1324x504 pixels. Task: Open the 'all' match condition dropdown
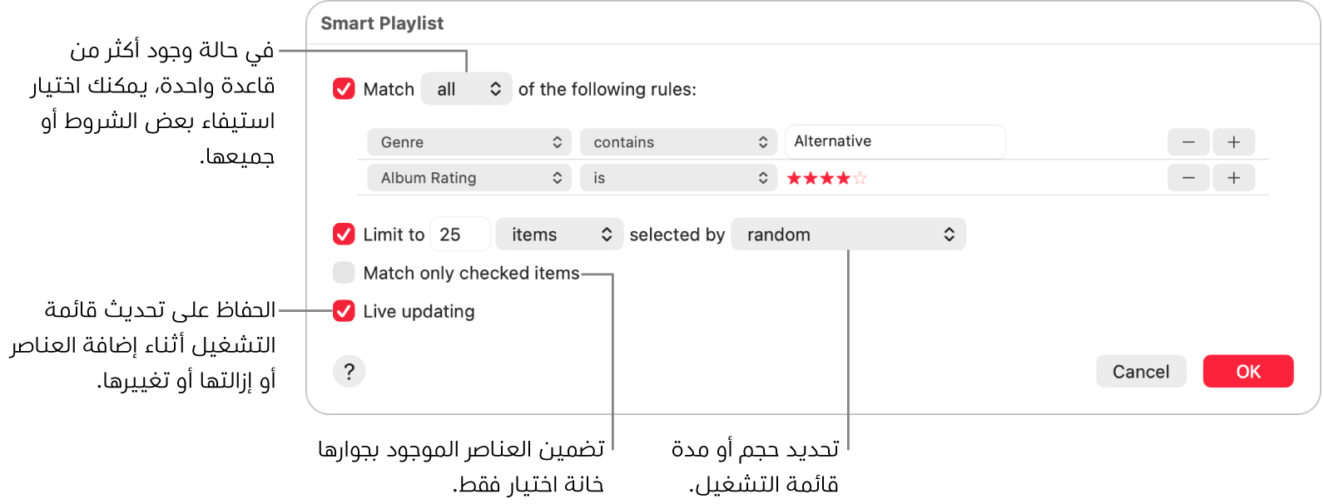[466, 89]
